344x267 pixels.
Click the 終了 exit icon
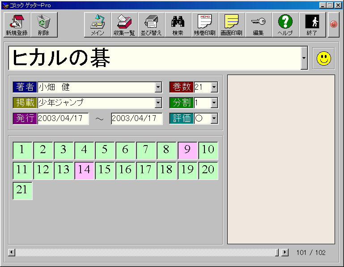tap(312, 25)
